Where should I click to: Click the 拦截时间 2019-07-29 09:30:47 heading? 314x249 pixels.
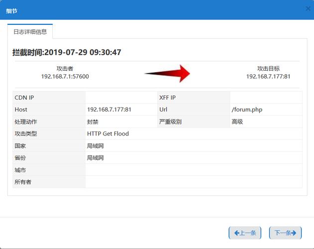coord(67,52)
